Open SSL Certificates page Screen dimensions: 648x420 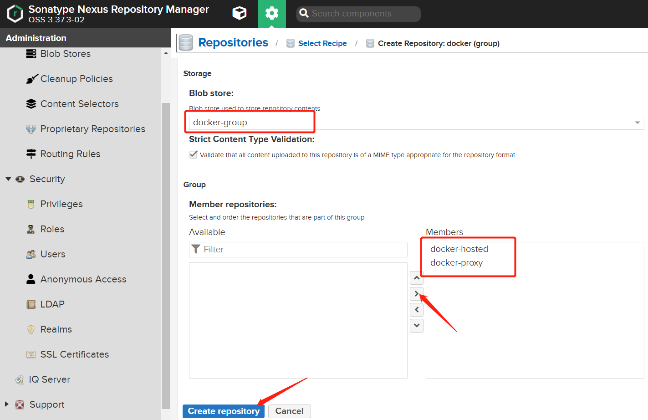[x=75, y=354]
